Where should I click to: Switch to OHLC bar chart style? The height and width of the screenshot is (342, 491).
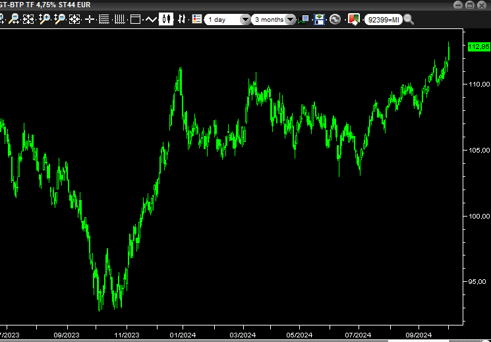pos(181,19)
